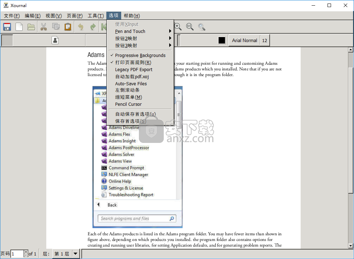Set zoom to 1:1 normal size
This screenshot has width=354, height=259.
pos(190,27)
